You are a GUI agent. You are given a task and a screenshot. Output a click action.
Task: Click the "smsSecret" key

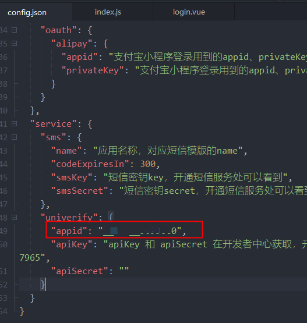[80, 191]
